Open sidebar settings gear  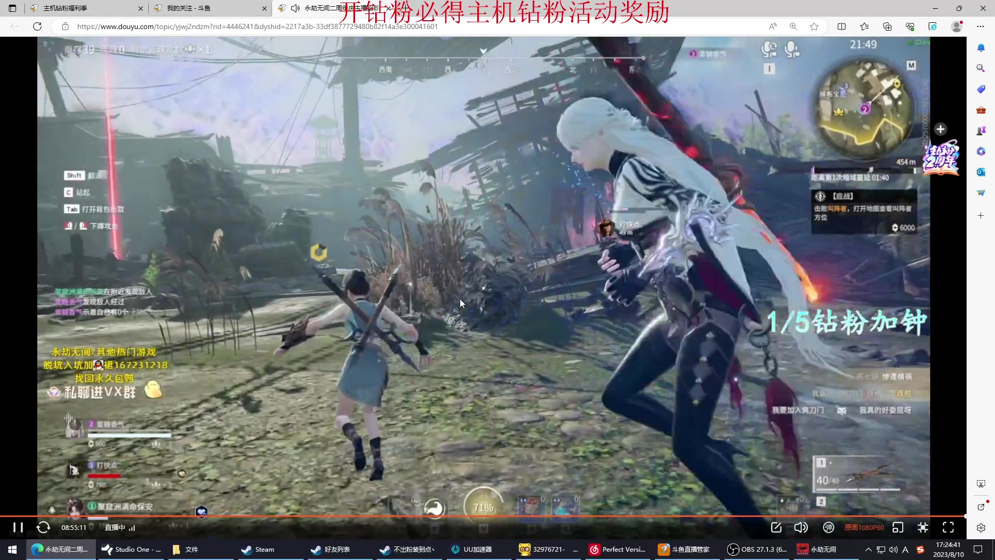(x=981, y=528)
